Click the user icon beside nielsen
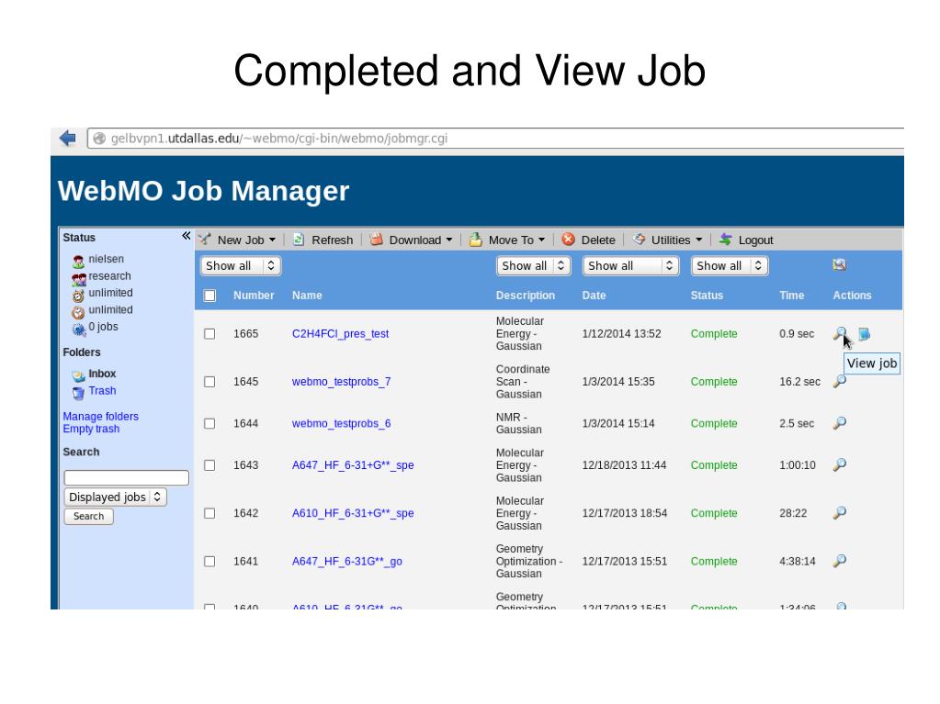 [x=78, y=261]
